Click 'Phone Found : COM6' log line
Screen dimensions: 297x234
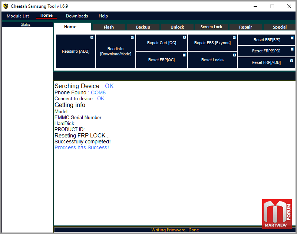coord(80,92)
